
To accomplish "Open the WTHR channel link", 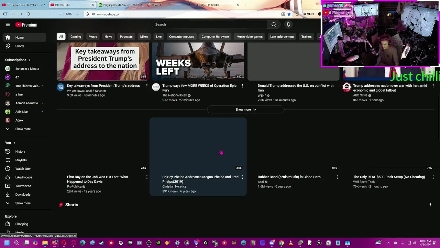I will pyautogui.click(x=262, y=96).
